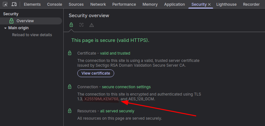Click the lock icon beside Connection

click(70, 87)
